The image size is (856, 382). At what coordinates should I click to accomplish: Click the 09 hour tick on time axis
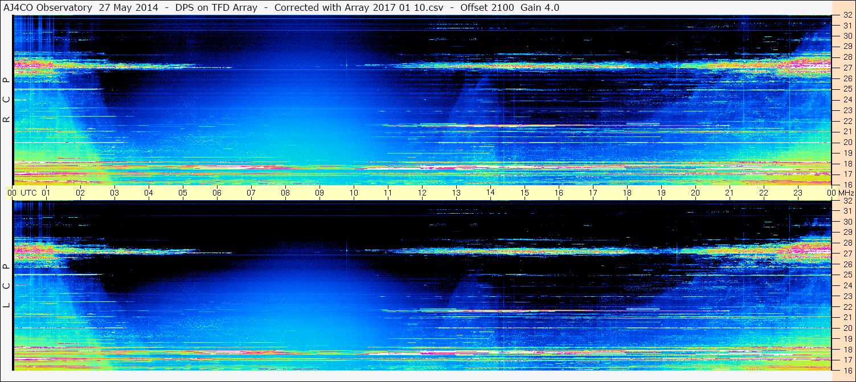pos(320,193)
